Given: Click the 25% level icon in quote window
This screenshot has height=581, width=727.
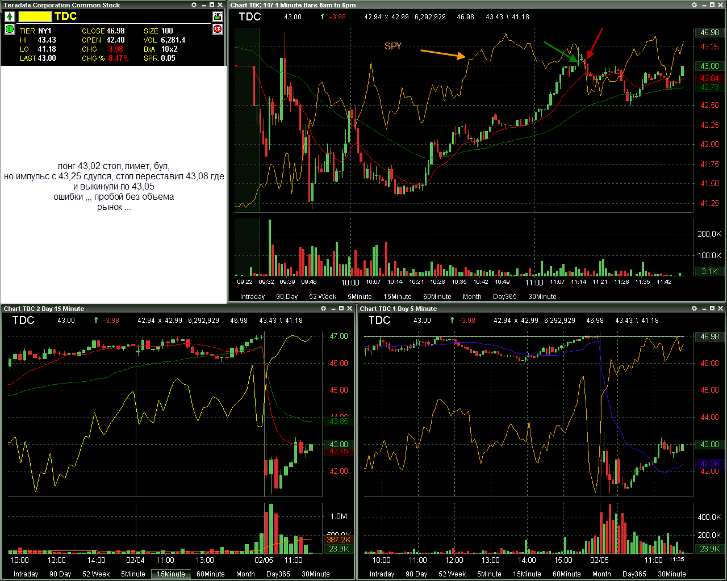Looking at the screenshot, I should tap(218, 16).
